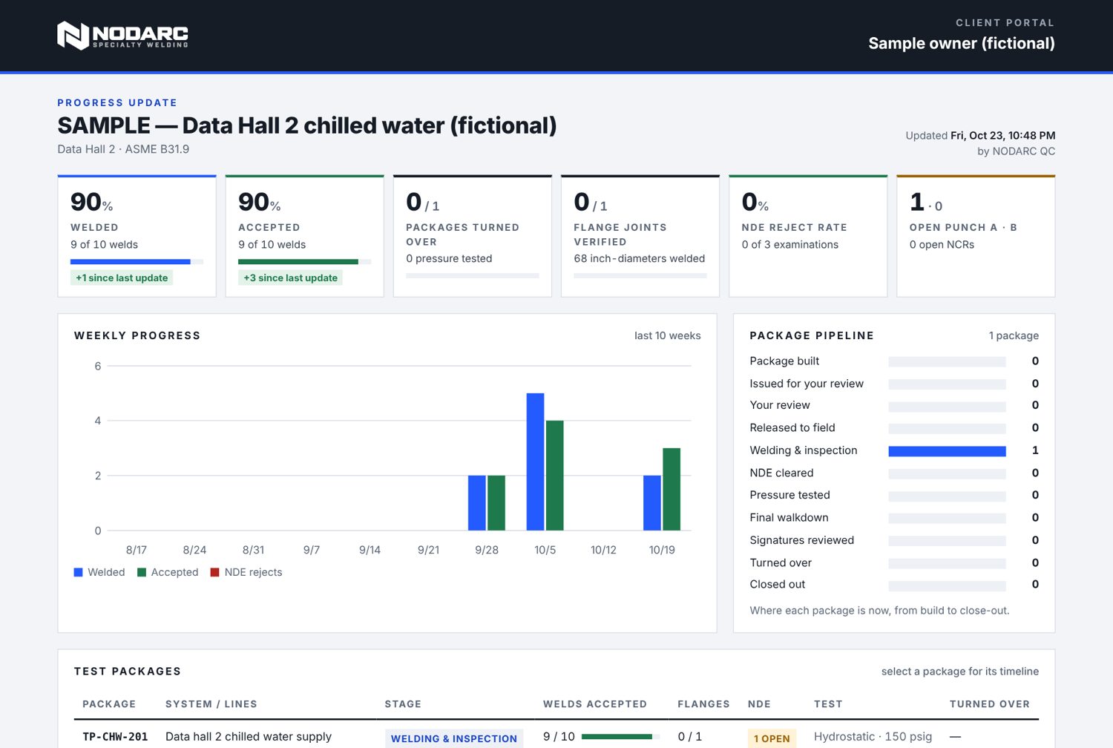Click the 'Your review' pipeline stage
This screenshot has height=748, width=1113.
tap(894, 405)
